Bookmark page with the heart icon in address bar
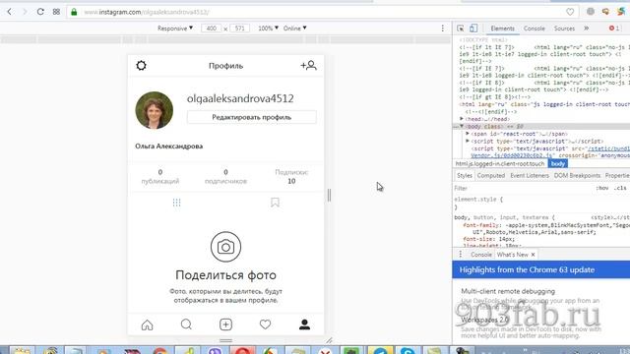Image resolution: width=630 pixels, height=354 pixels. [570, 12]
